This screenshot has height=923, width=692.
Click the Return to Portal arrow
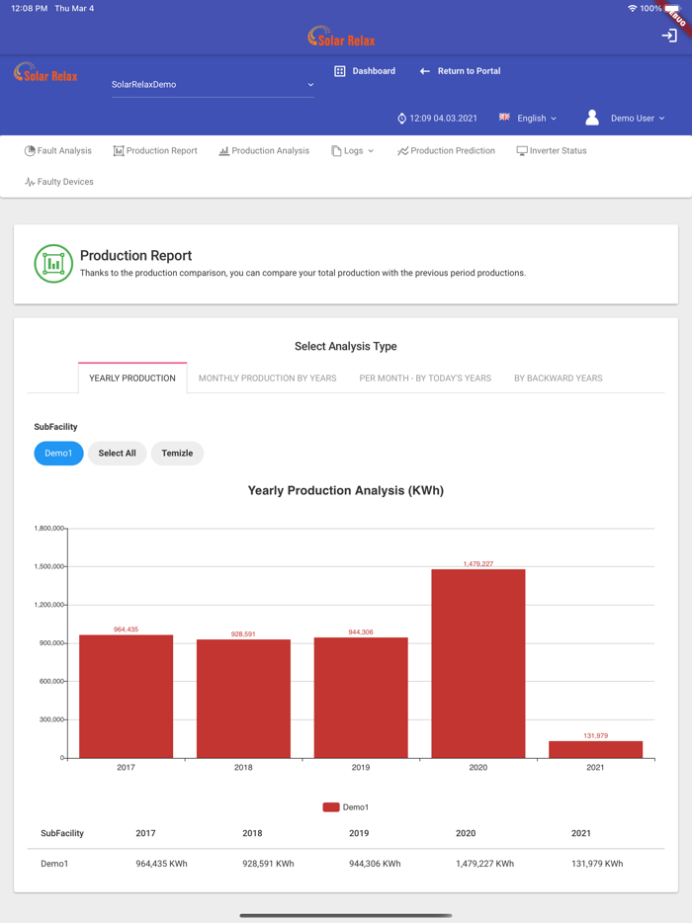[425, 71]
